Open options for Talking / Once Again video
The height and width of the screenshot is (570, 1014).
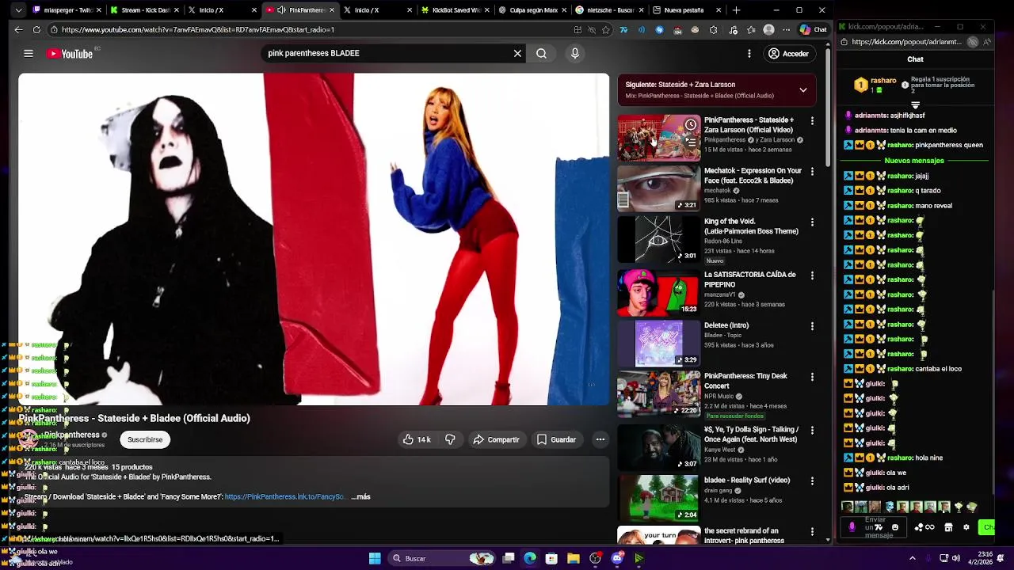coord(812,431)
